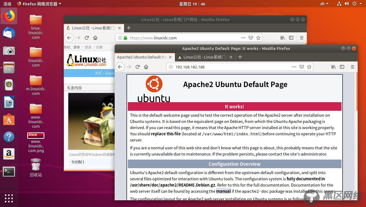Select the linuxidc.com desktop folder
This screenshot has width=366, height=207.
click(36, 57)
